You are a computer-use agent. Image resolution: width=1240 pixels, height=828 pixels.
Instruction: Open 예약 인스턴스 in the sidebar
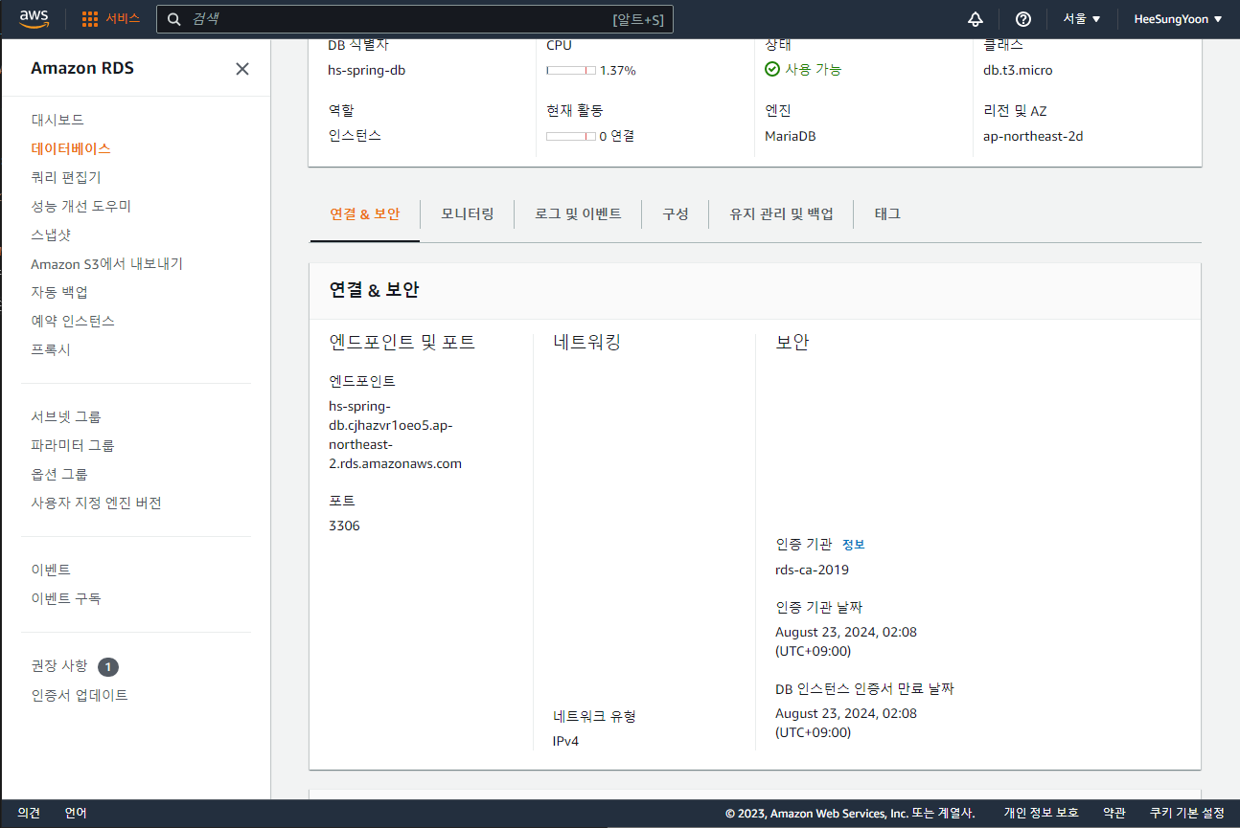pyautogui.click(x=73, y=321)
